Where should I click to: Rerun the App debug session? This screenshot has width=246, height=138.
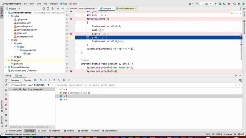point(6,80)
